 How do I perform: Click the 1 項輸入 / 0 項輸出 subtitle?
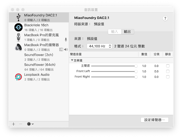[x=37, y=40]
